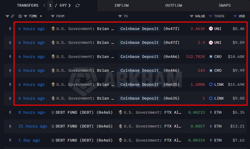The height and width of the screenshot is (149, 250).
Task: Select the 152.782K value cell
Action: [x=195, y=57]
